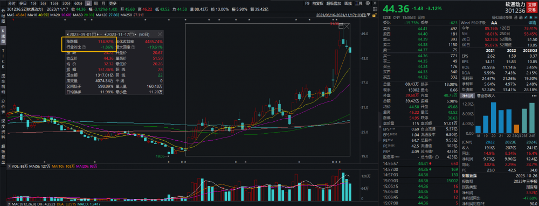The image size is (539, 206).
Task: Click the F9 deep info button
Action: [307, 3]
